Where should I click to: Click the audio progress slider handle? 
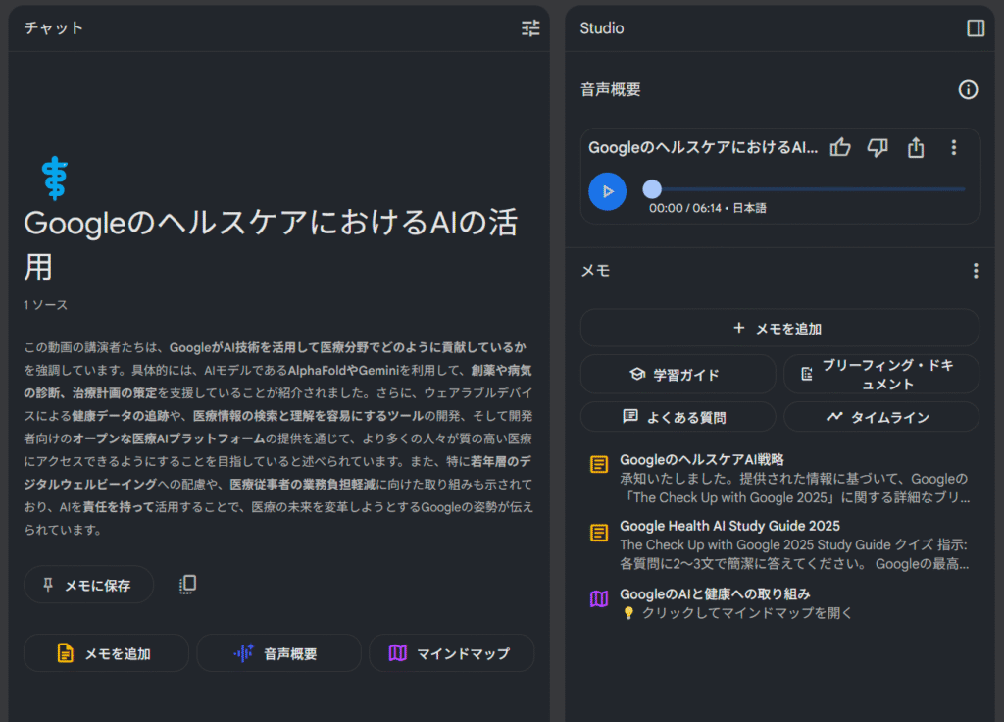pyautogui.click(x=652, y=189)
